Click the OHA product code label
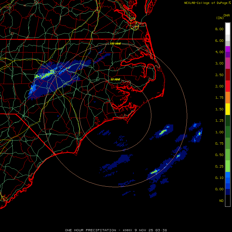Image resolution: width=232 pixels, height=232 pixels. 227,15
